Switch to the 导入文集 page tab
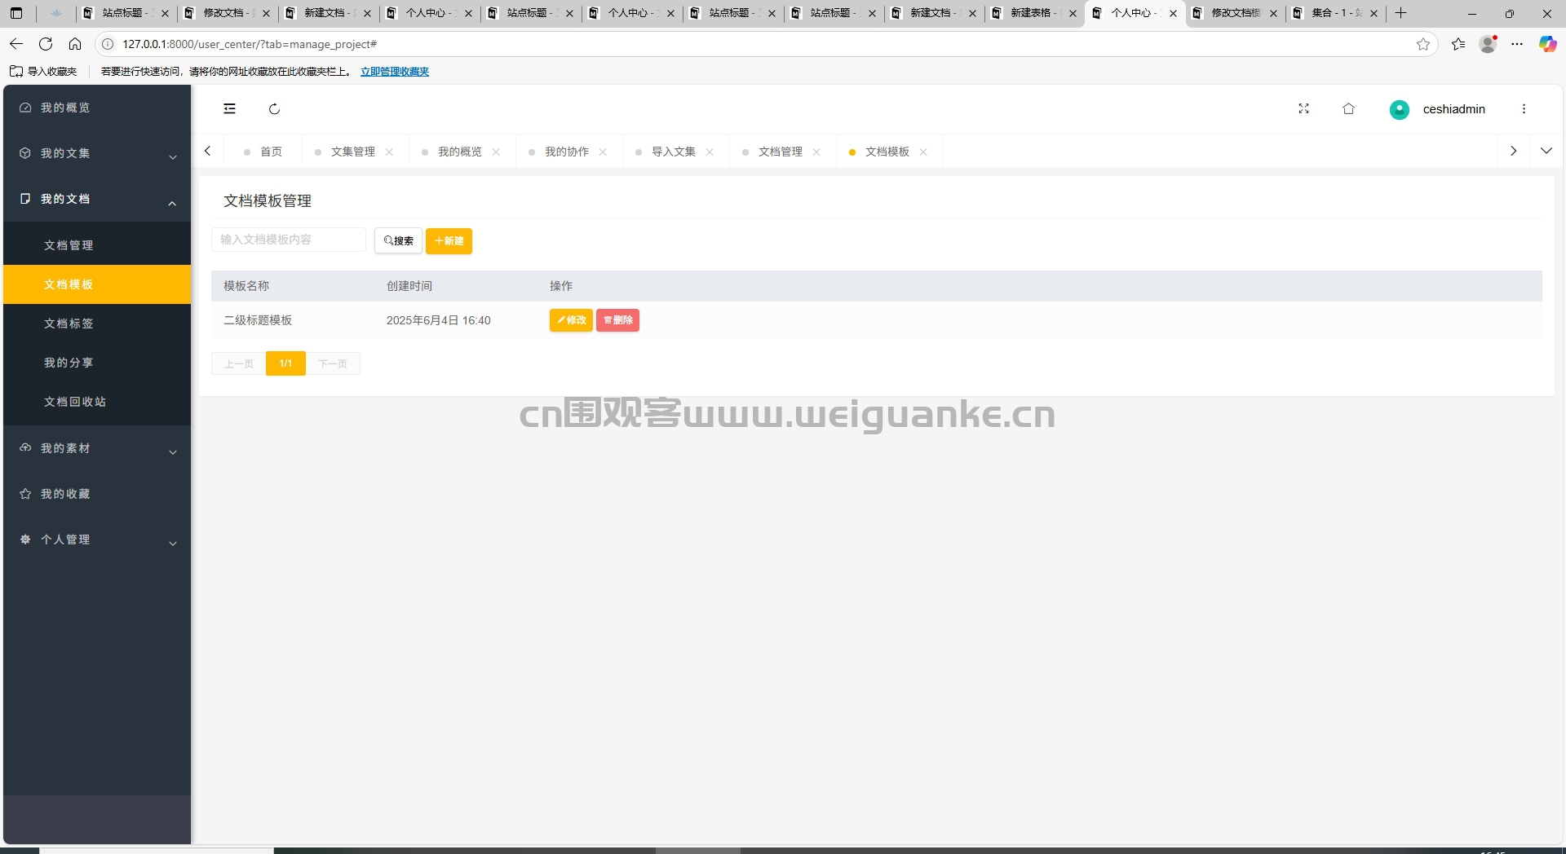The height and width of the screenshot is (854, 1566). pyautogui.click(x=674, y=152)
